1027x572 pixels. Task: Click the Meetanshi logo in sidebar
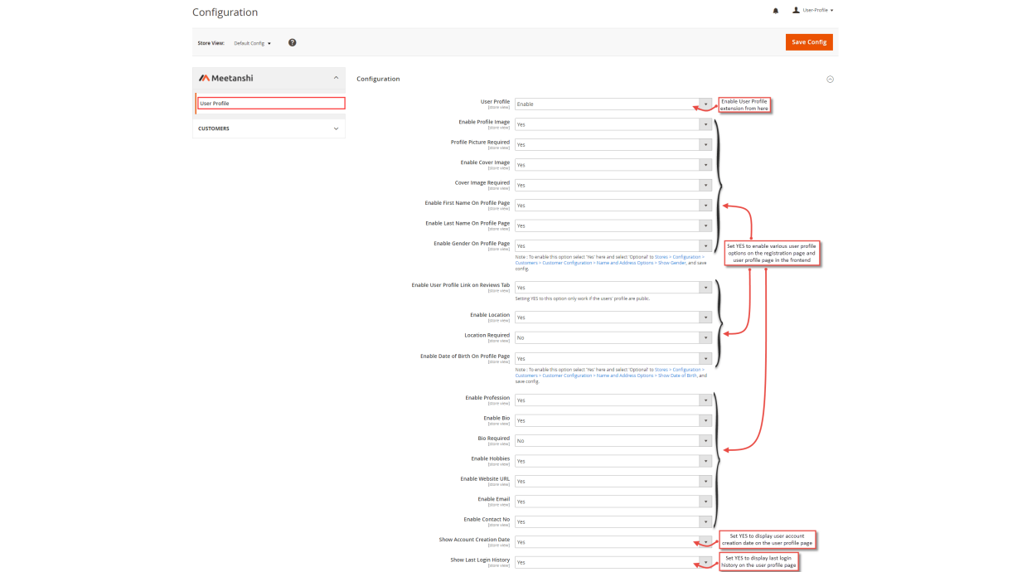click(225, 78)
